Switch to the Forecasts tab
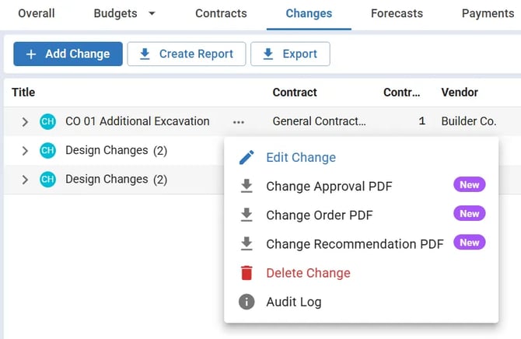 pyautogui.click(x=397, y=13)
